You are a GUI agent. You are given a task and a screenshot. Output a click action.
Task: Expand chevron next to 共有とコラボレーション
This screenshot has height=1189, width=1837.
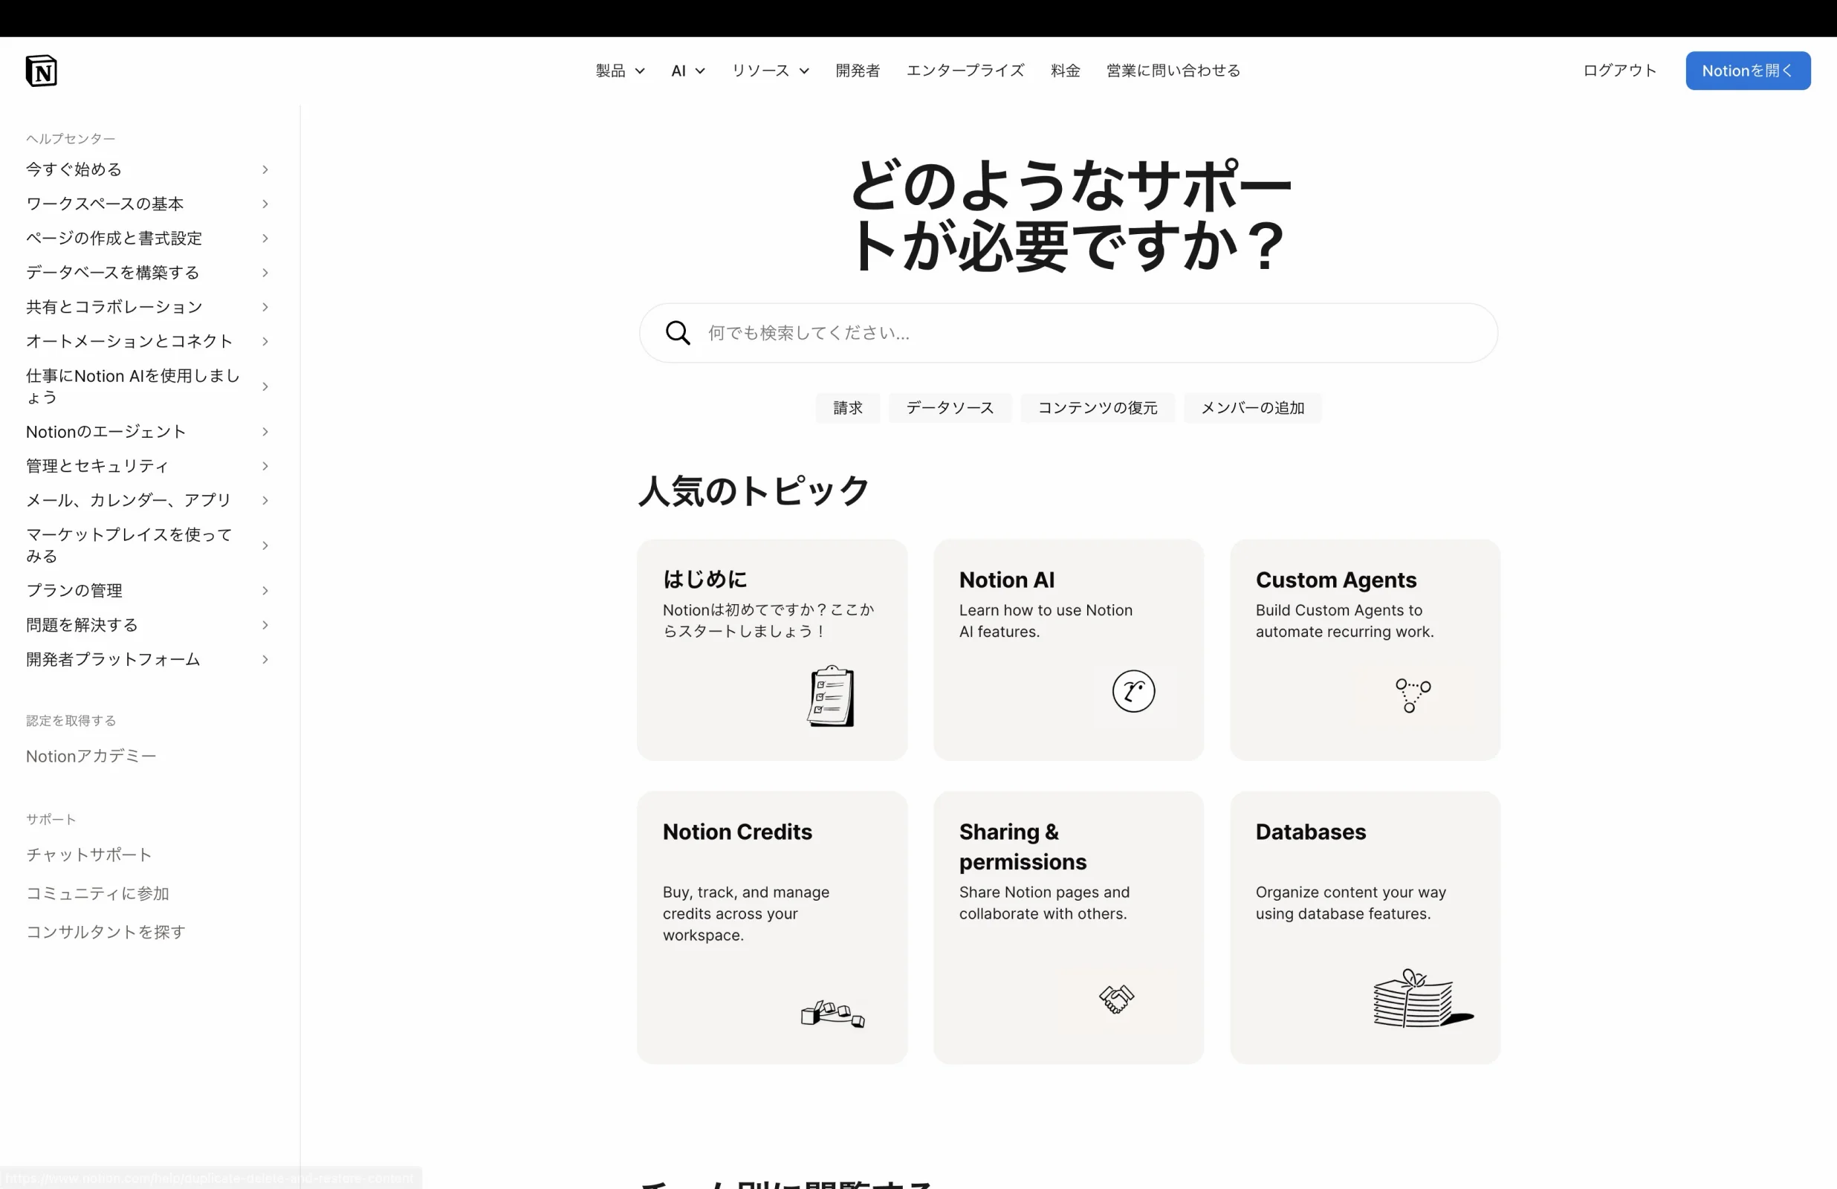(265, 306)
